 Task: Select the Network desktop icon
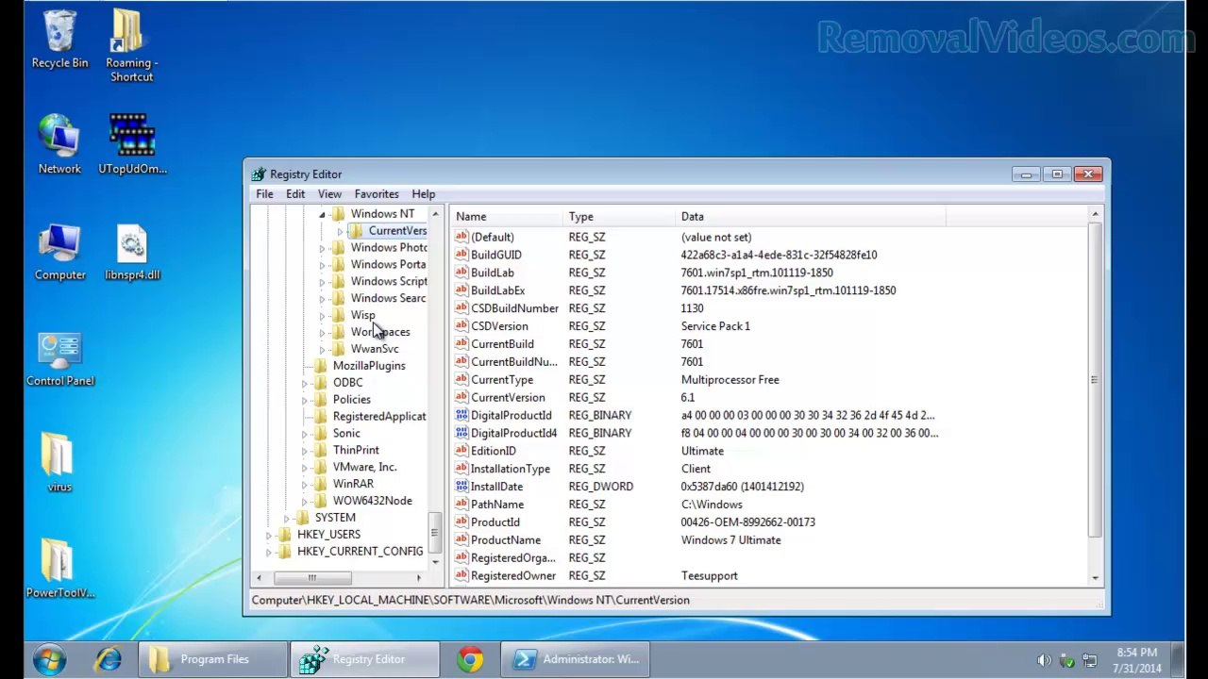59,144
